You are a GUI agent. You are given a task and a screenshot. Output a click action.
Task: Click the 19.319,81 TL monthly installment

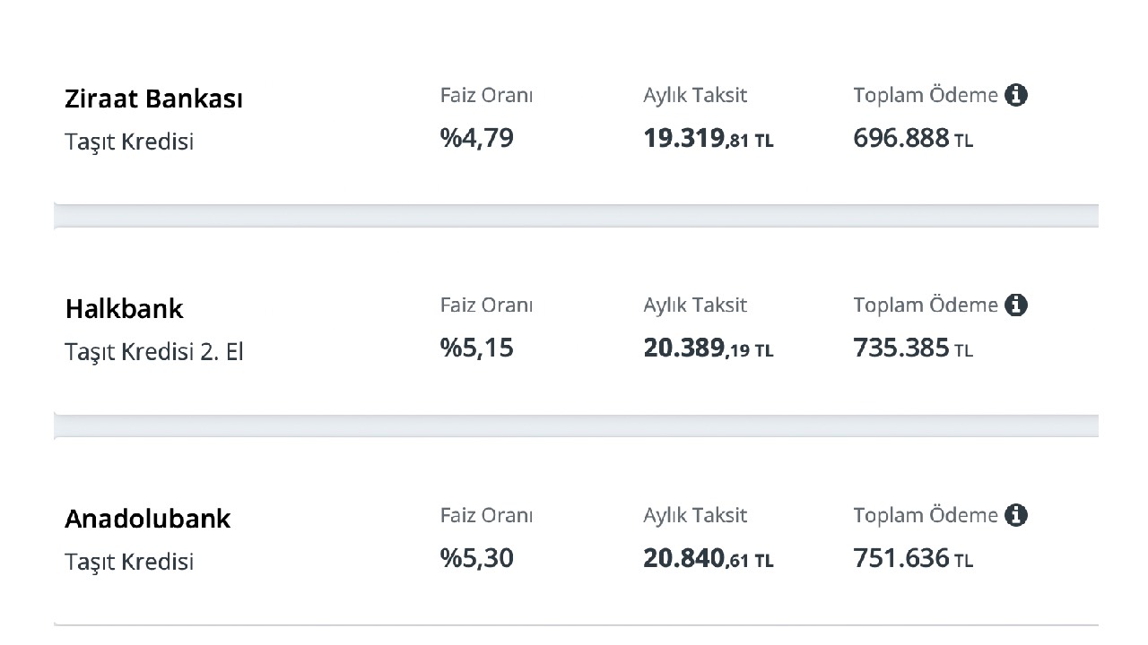pyautogui.click(x=709, y=139)
